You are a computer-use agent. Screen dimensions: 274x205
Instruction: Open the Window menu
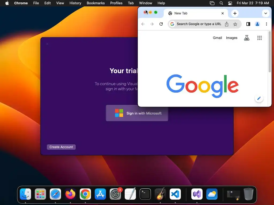coord(146,3)
